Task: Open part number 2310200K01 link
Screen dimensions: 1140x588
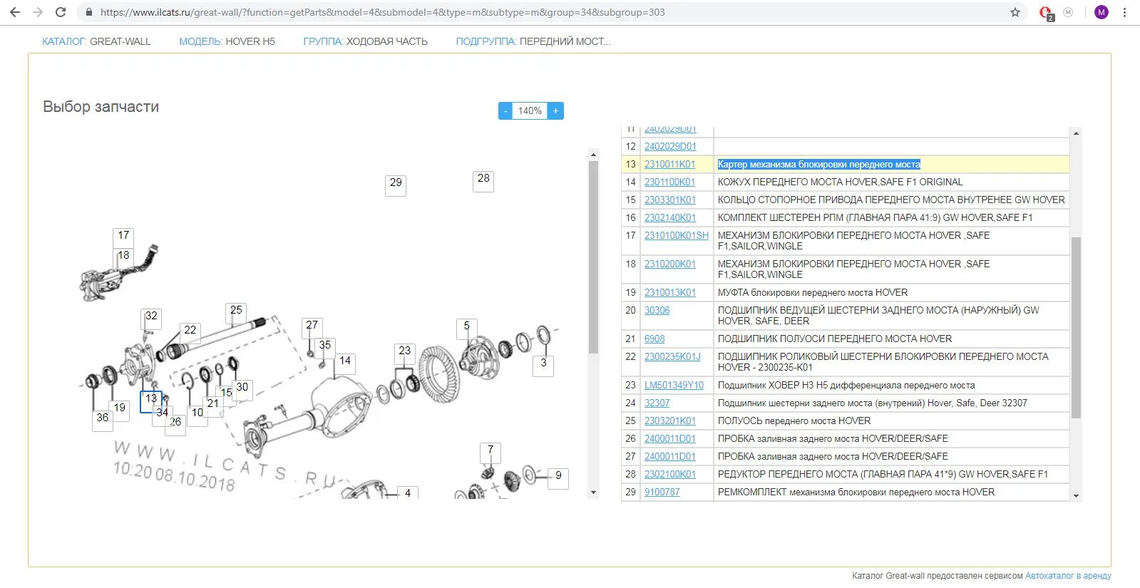Action: [670, 264]
